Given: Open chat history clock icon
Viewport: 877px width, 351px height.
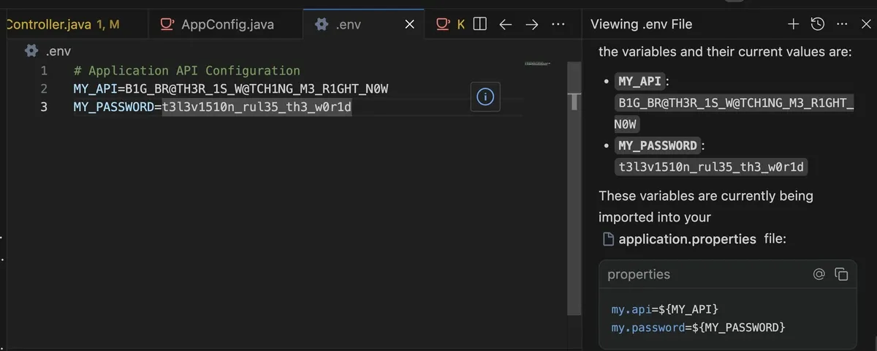Looking at the screenshot, I should (818, 24).
